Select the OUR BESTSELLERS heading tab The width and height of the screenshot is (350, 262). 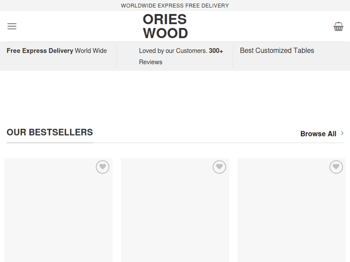pos(49,132)
